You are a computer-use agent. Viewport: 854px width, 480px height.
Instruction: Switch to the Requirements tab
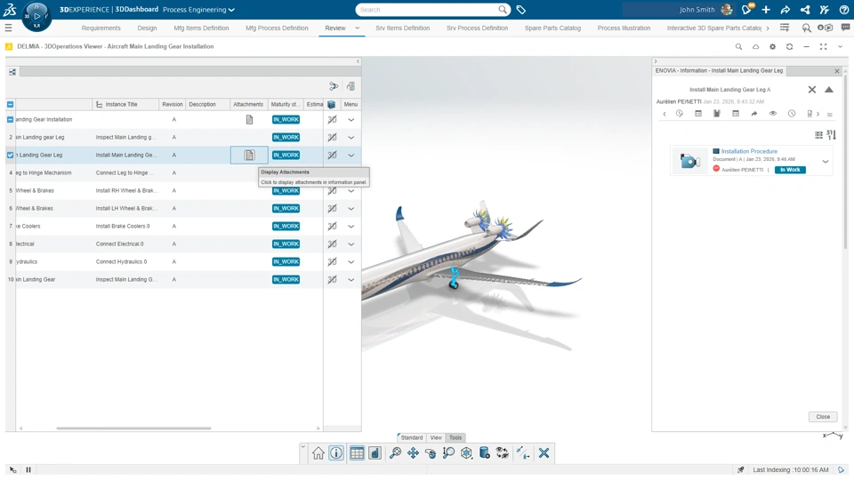[x=101, y=28]
